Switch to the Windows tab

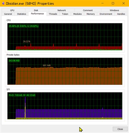114,10
